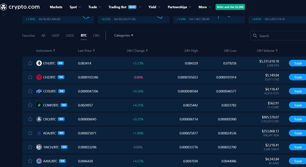Sort the table by 24H Change
The width and height of the screenshot is (306, 167).
pos(137,51)
